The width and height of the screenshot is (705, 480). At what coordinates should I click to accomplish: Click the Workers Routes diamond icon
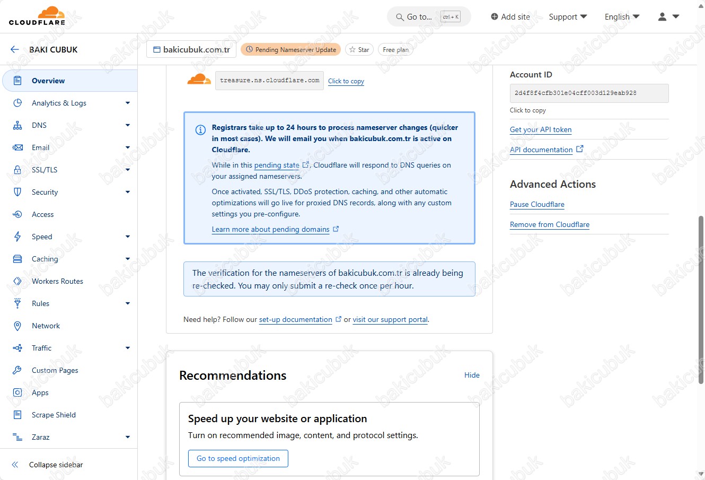point(17,281)
